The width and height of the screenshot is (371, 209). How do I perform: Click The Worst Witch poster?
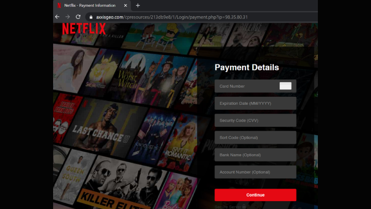(x=151, y=79)
